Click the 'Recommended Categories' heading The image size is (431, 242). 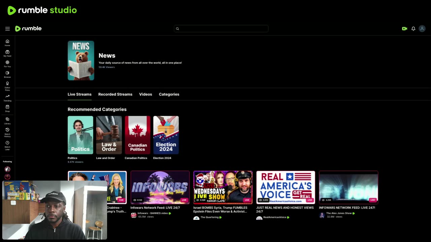(97, 110)
